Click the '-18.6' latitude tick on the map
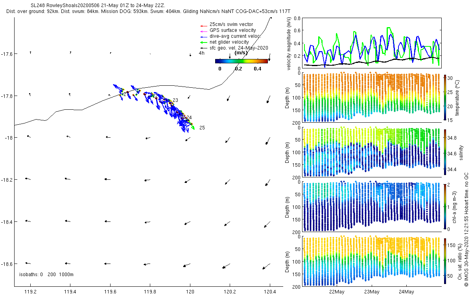Image resolution: width=472 pixels, height=295 pixels. pos(7,264)
